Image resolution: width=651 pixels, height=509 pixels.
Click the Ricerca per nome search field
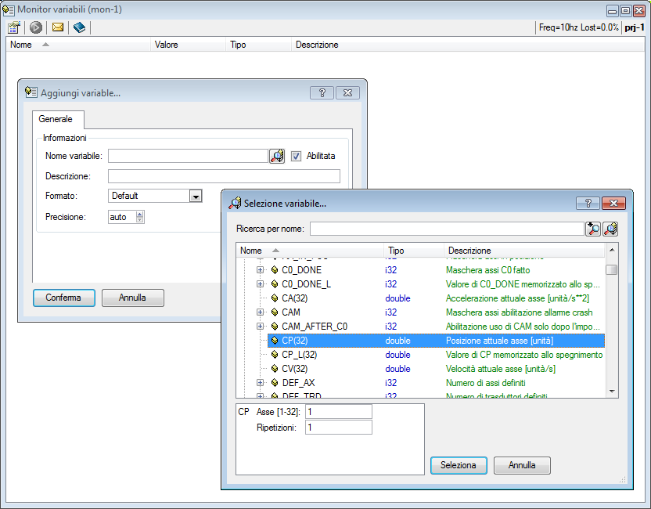447,229
